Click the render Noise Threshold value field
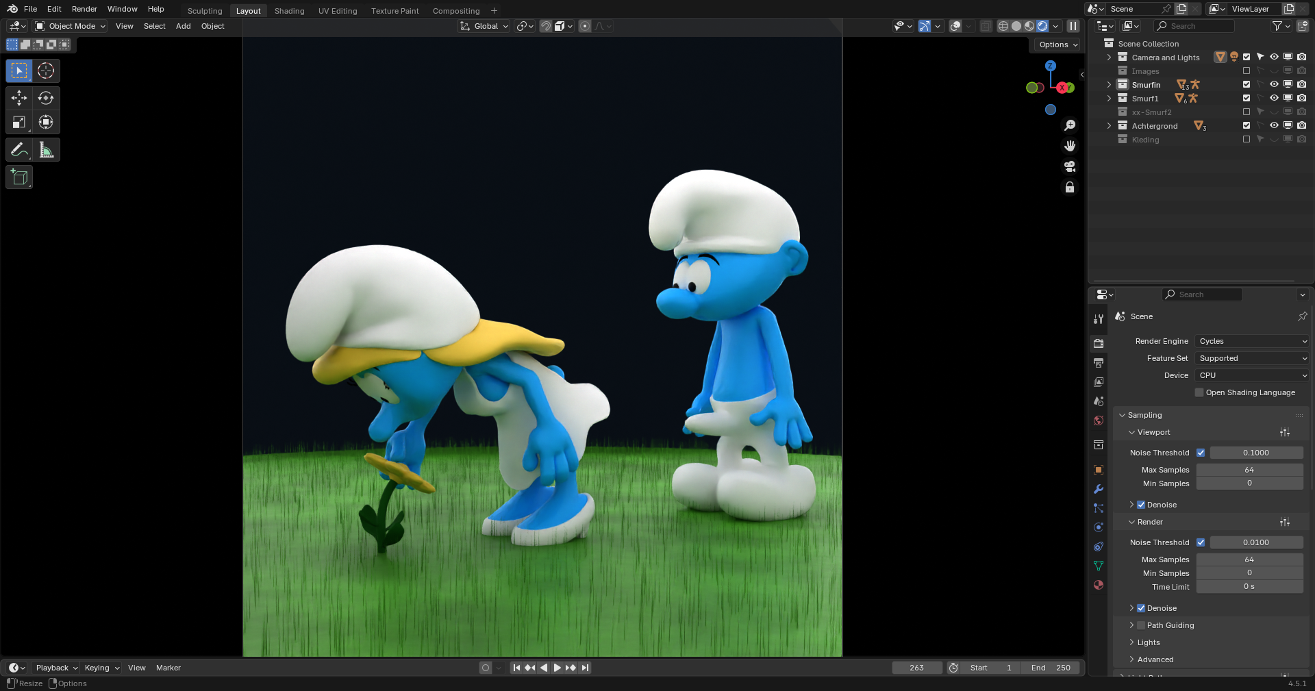Viewport: 1315px width, 691px height. point(1255,542)
